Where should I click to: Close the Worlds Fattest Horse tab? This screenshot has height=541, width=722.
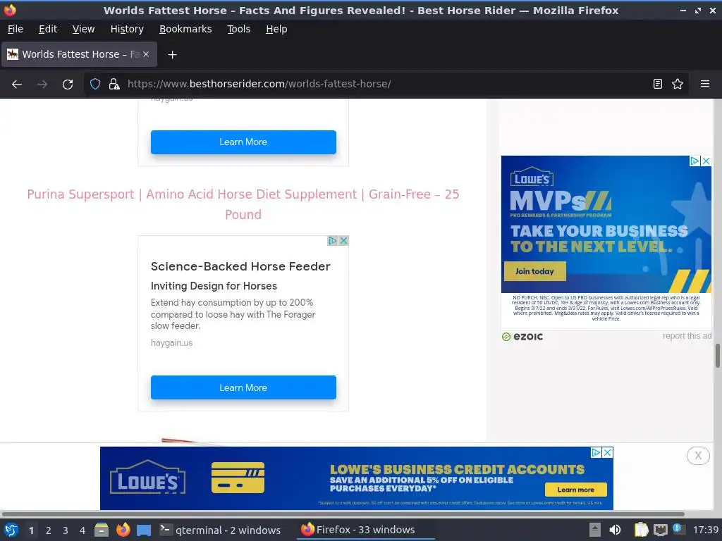click(146, 54)
